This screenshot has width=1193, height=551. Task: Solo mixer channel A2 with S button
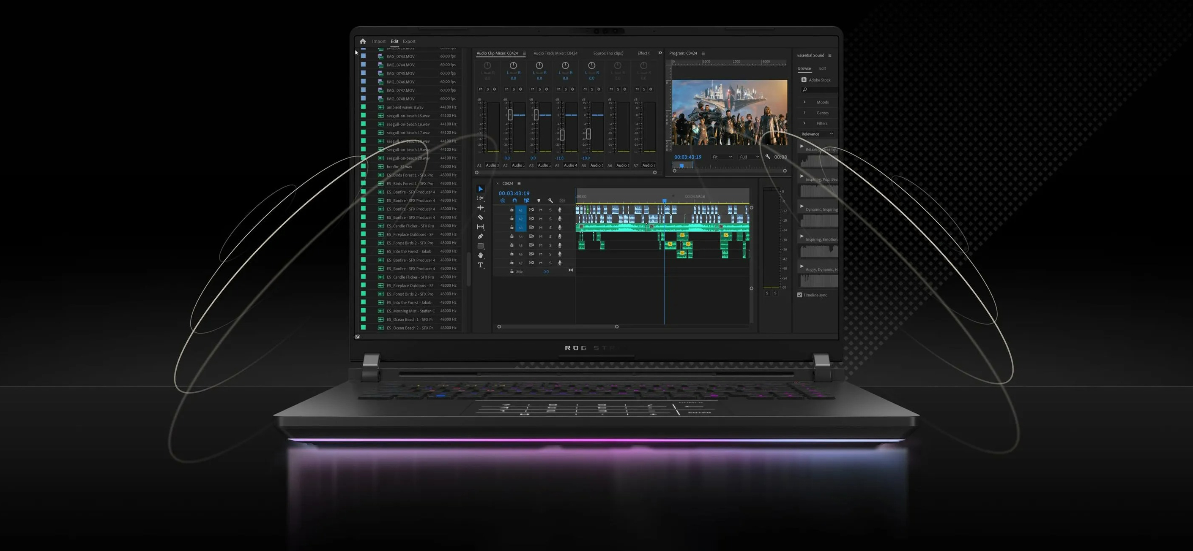tap(513, 89)
